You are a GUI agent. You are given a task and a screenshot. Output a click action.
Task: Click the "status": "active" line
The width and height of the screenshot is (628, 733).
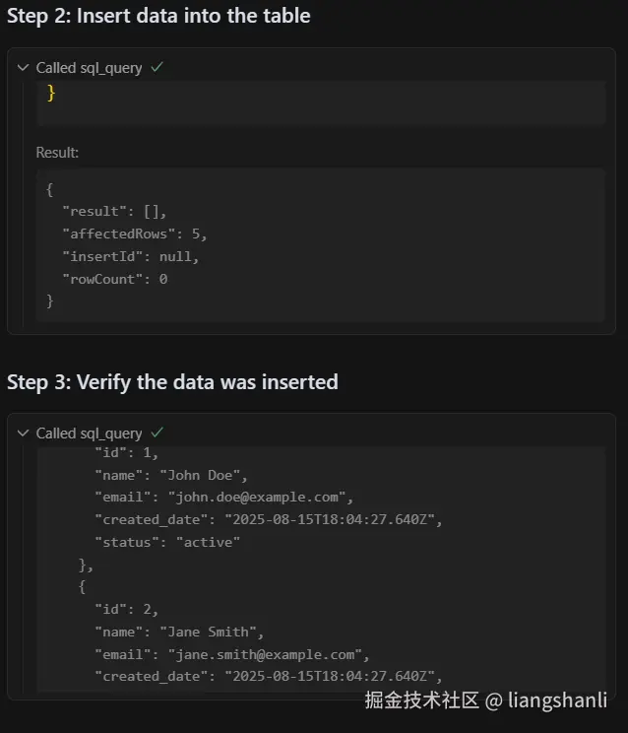[167, 542]
